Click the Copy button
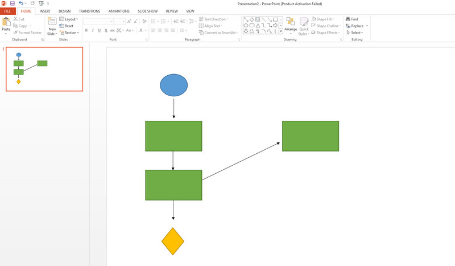Screen dimensions: 455x266 pos(20,26)
